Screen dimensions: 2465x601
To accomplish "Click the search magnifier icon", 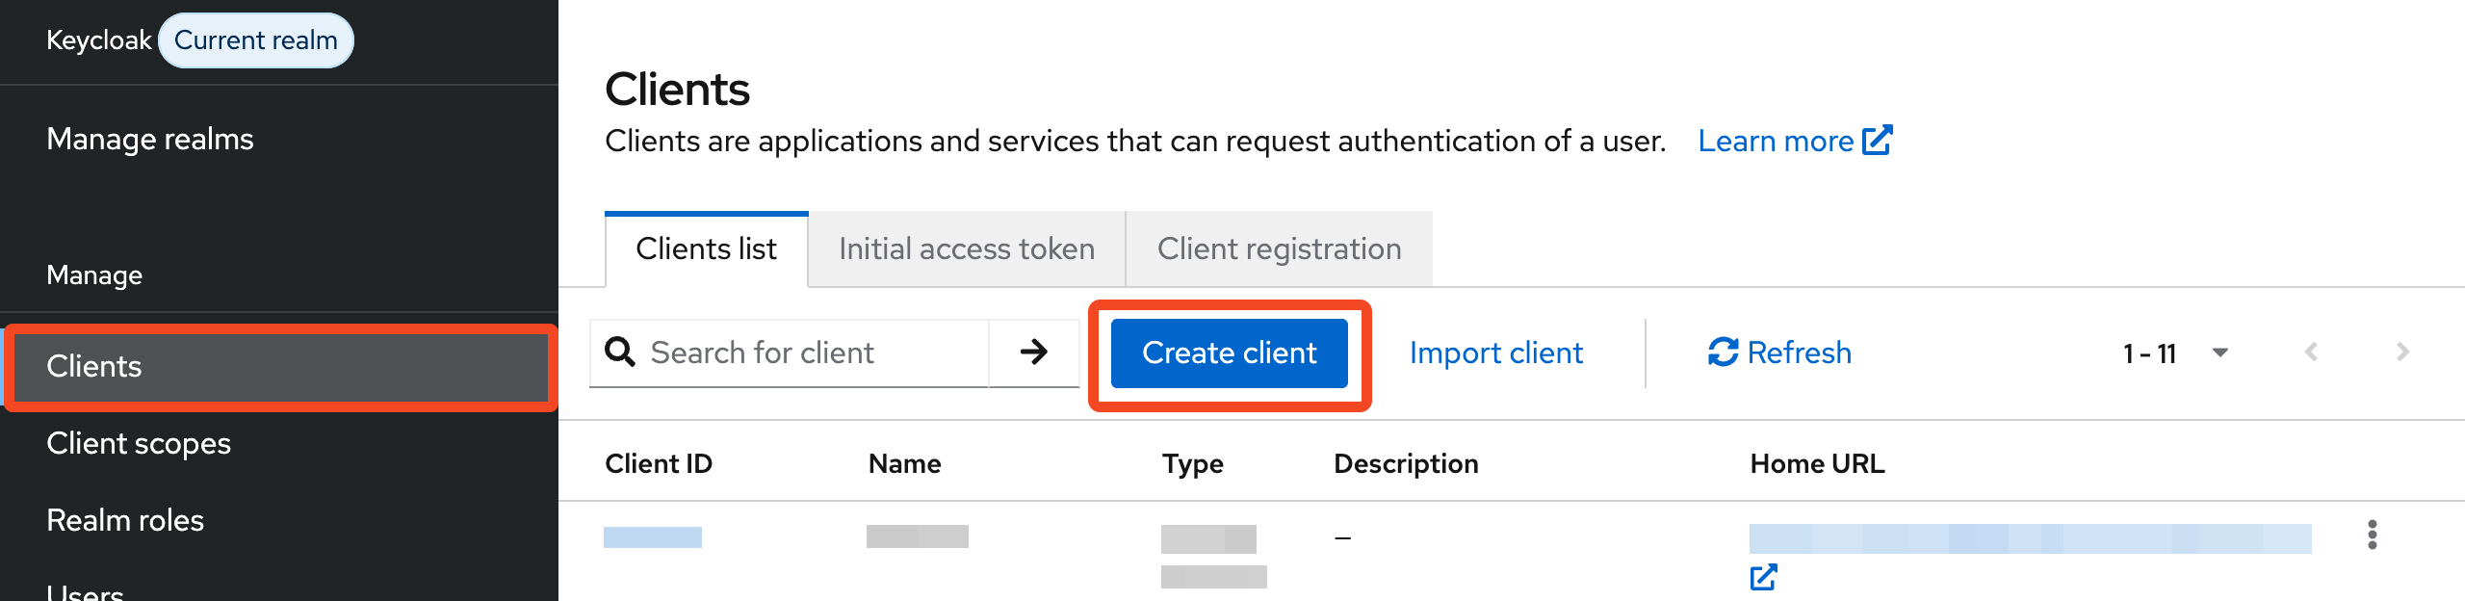I will tap(620, 353).
